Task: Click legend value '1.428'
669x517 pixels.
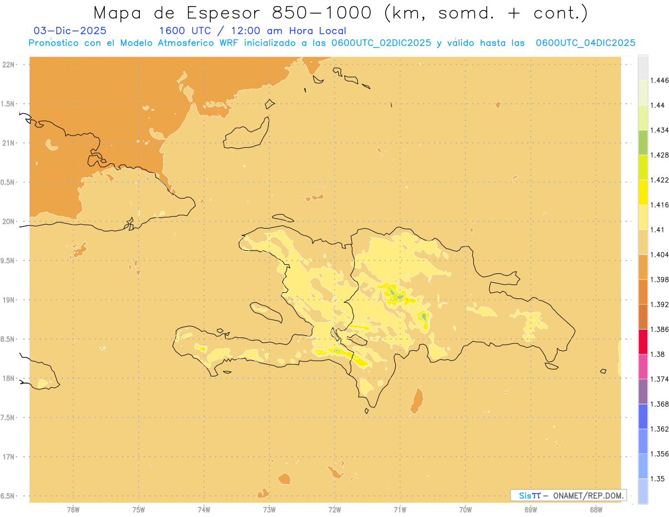Action: [x=661, y=155]
